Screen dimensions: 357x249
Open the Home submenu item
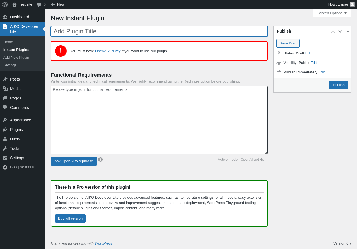(x=8, y=42)
